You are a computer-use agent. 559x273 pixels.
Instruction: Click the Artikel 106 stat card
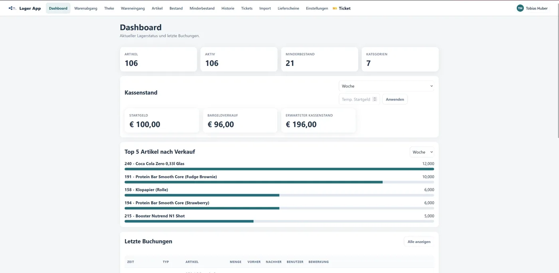[159, 59]
